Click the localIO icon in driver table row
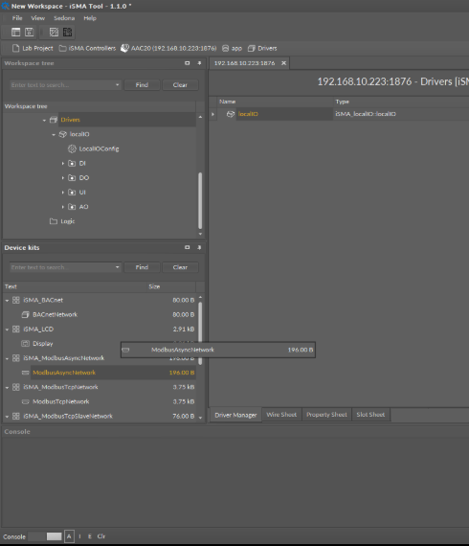469x546 pixels. click(x=231, y=114)
